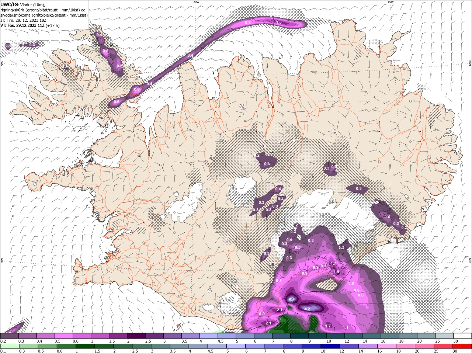Click the 4.2 precipitation value on the map

point(307,309)
